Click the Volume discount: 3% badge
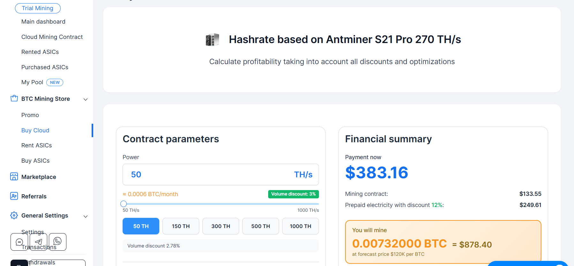The height and width of the screenshot is (266, 574). coord(293,194)
